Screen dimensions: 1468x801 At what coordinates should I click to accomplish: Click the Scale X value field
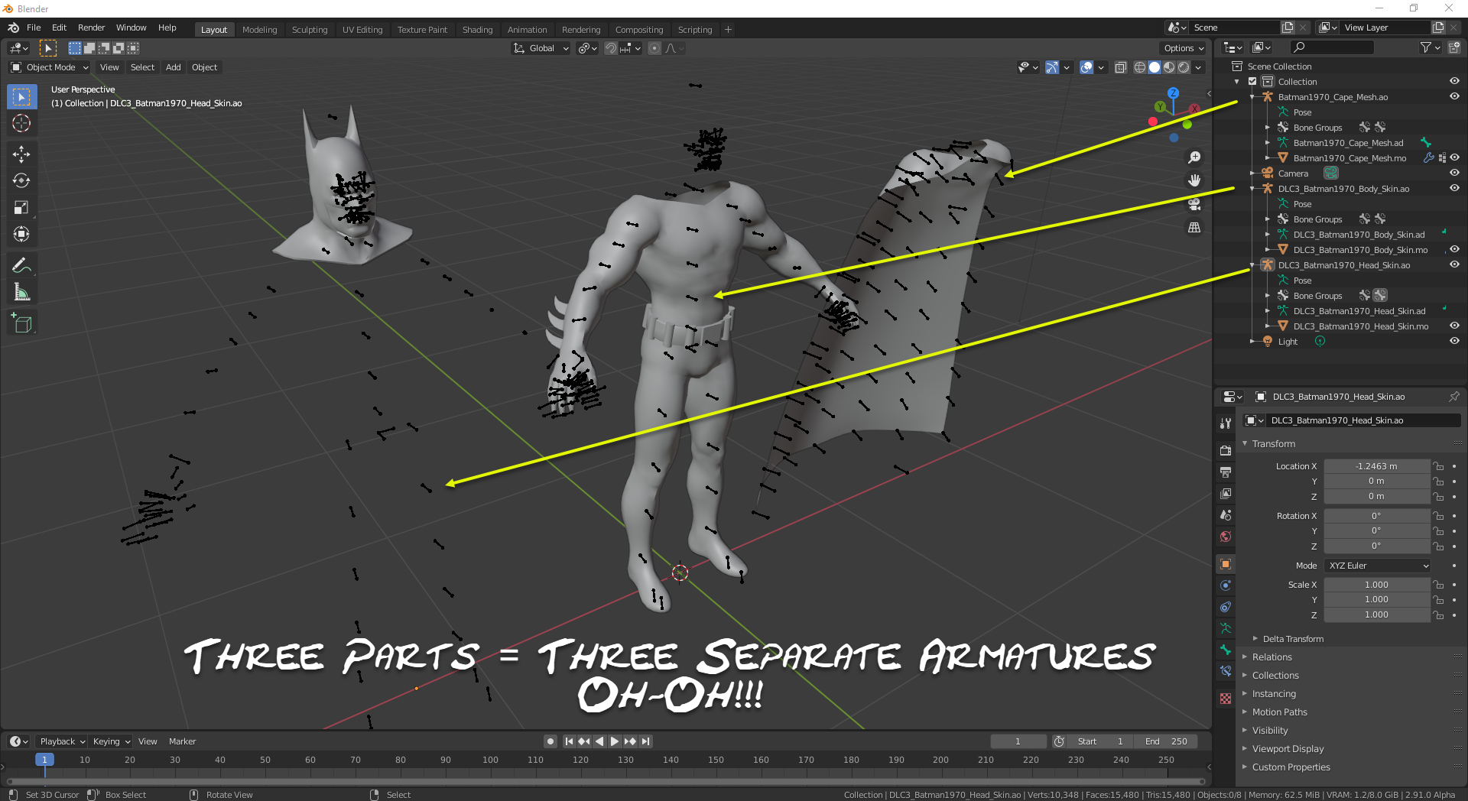tap(1376, 585)
